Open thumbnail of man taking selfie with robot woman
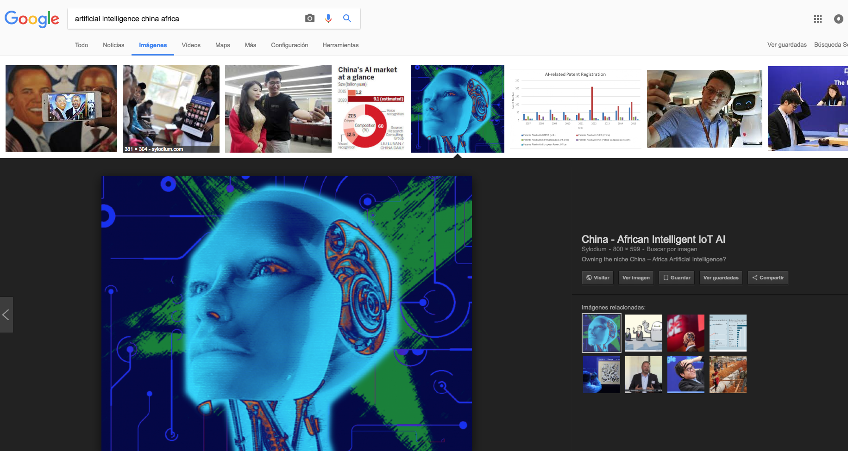This screenshot has height=451, width=848. pyautogui.click(x=278, y=109)
